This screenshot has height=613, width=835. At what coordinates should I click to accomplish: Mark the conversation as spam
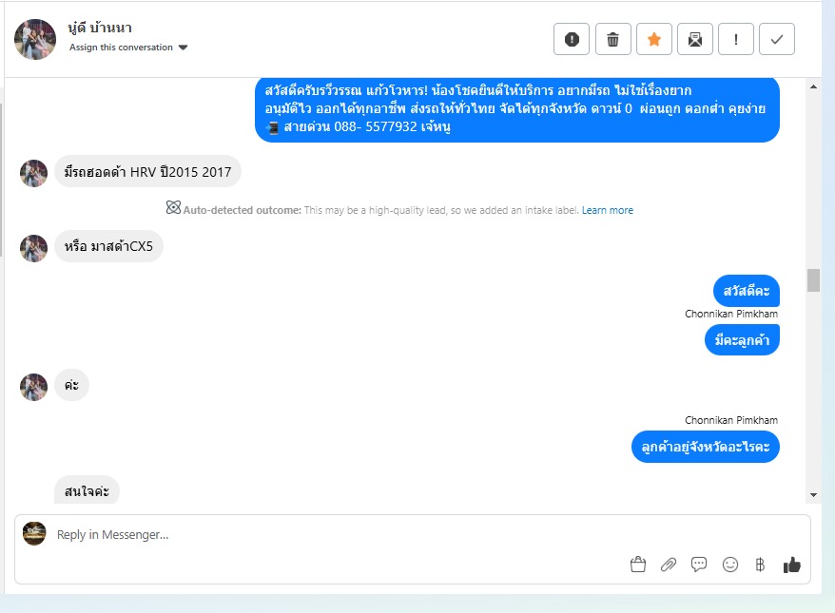[572, 39]
